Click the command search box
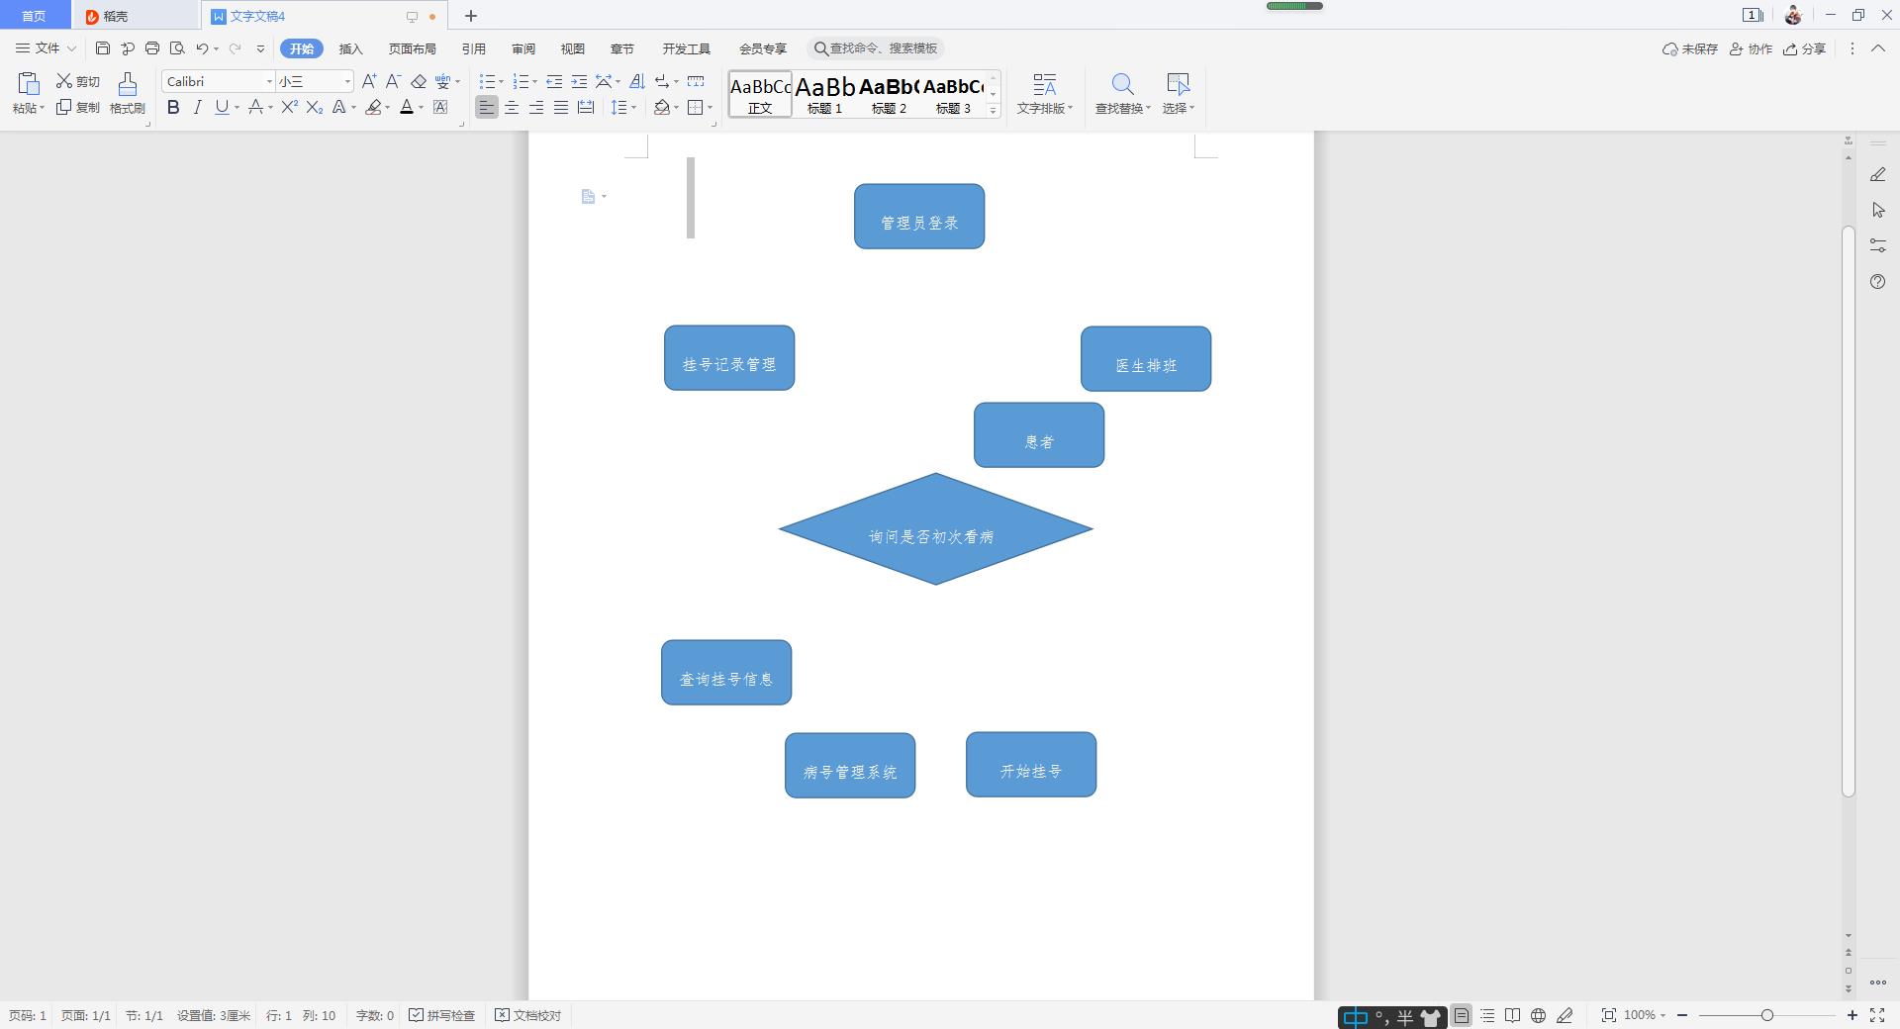The image size is (1900, 1029). click(x=875, y=48)
